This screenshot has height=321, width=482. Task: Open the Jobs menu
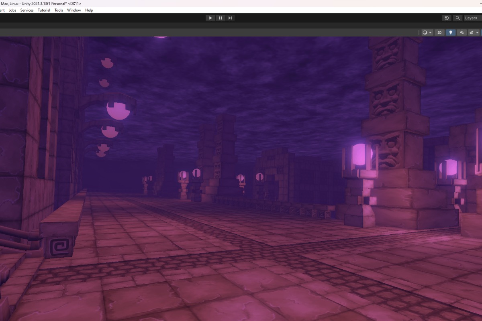(x=12, y=10)
